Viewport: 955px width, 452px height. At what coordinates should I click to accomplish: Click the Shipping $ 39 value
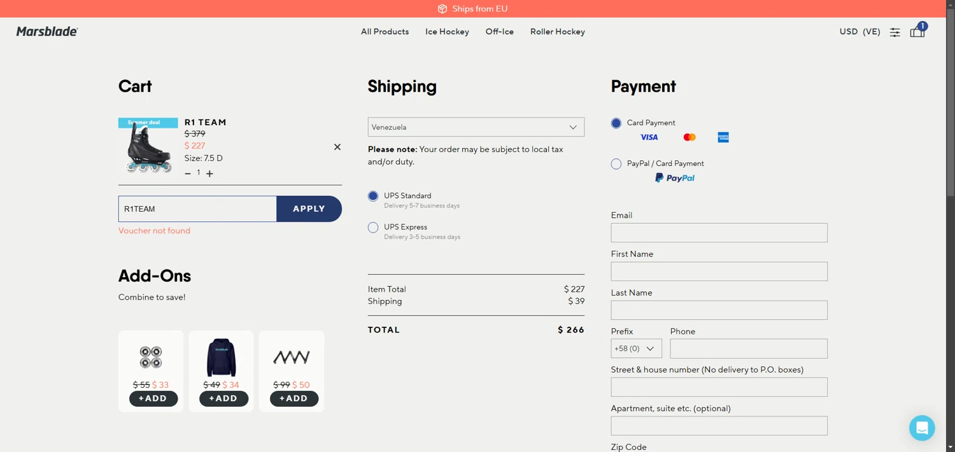click(x=576, y=301)
